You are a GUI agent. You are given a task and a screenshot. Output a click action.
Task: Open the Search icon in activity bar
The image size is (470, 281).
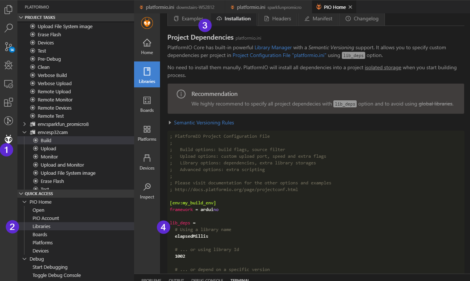pos(8,28)
